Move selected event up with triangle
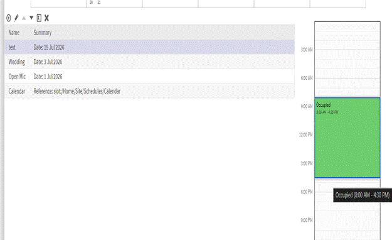The height and width of the screenshot is (240, 392). [24, 18]
